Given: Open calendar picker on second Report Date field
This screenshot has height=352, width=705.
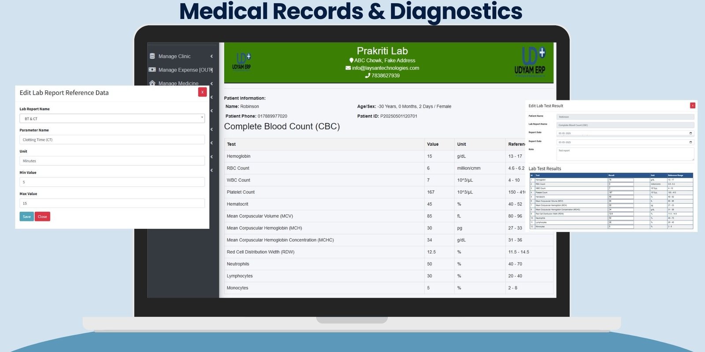Looking at the screenshot, I should [x=690, y=142].
